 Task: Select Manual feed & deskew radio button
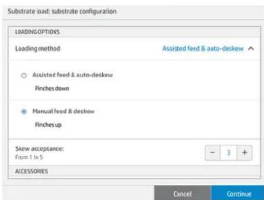pyautogui.click(x=24, y=111)
